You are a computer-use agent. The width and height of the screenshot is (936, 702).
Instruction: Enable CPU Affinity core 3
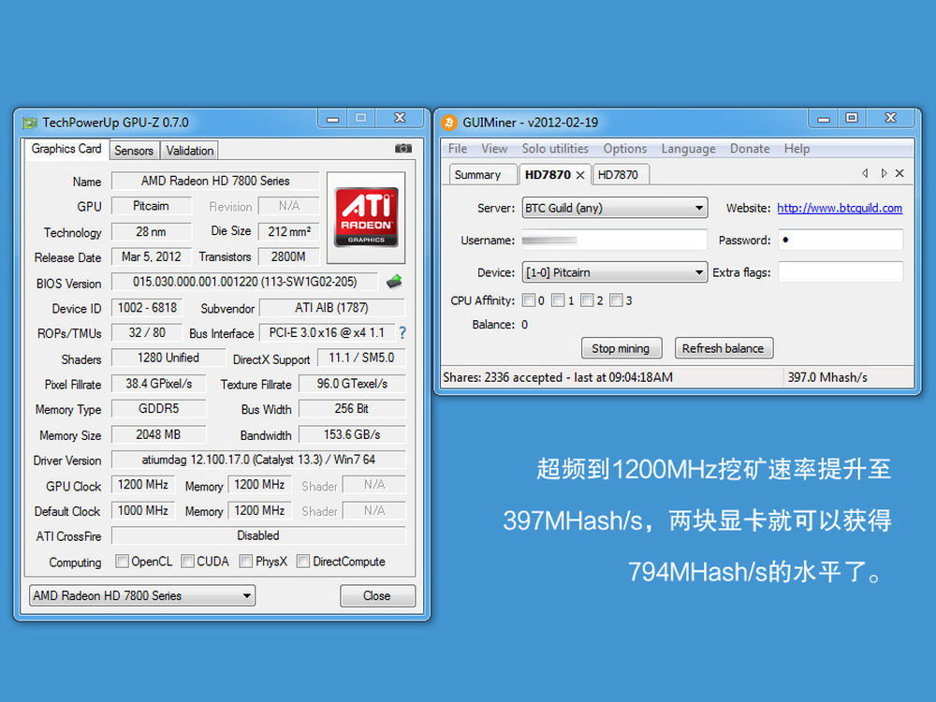[616, 300]
